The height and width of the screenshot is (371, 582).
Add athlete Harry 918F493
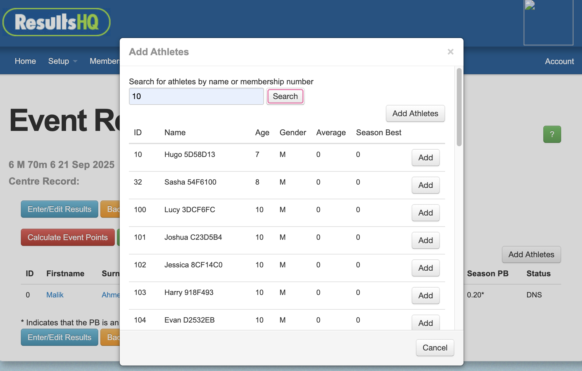425,296
